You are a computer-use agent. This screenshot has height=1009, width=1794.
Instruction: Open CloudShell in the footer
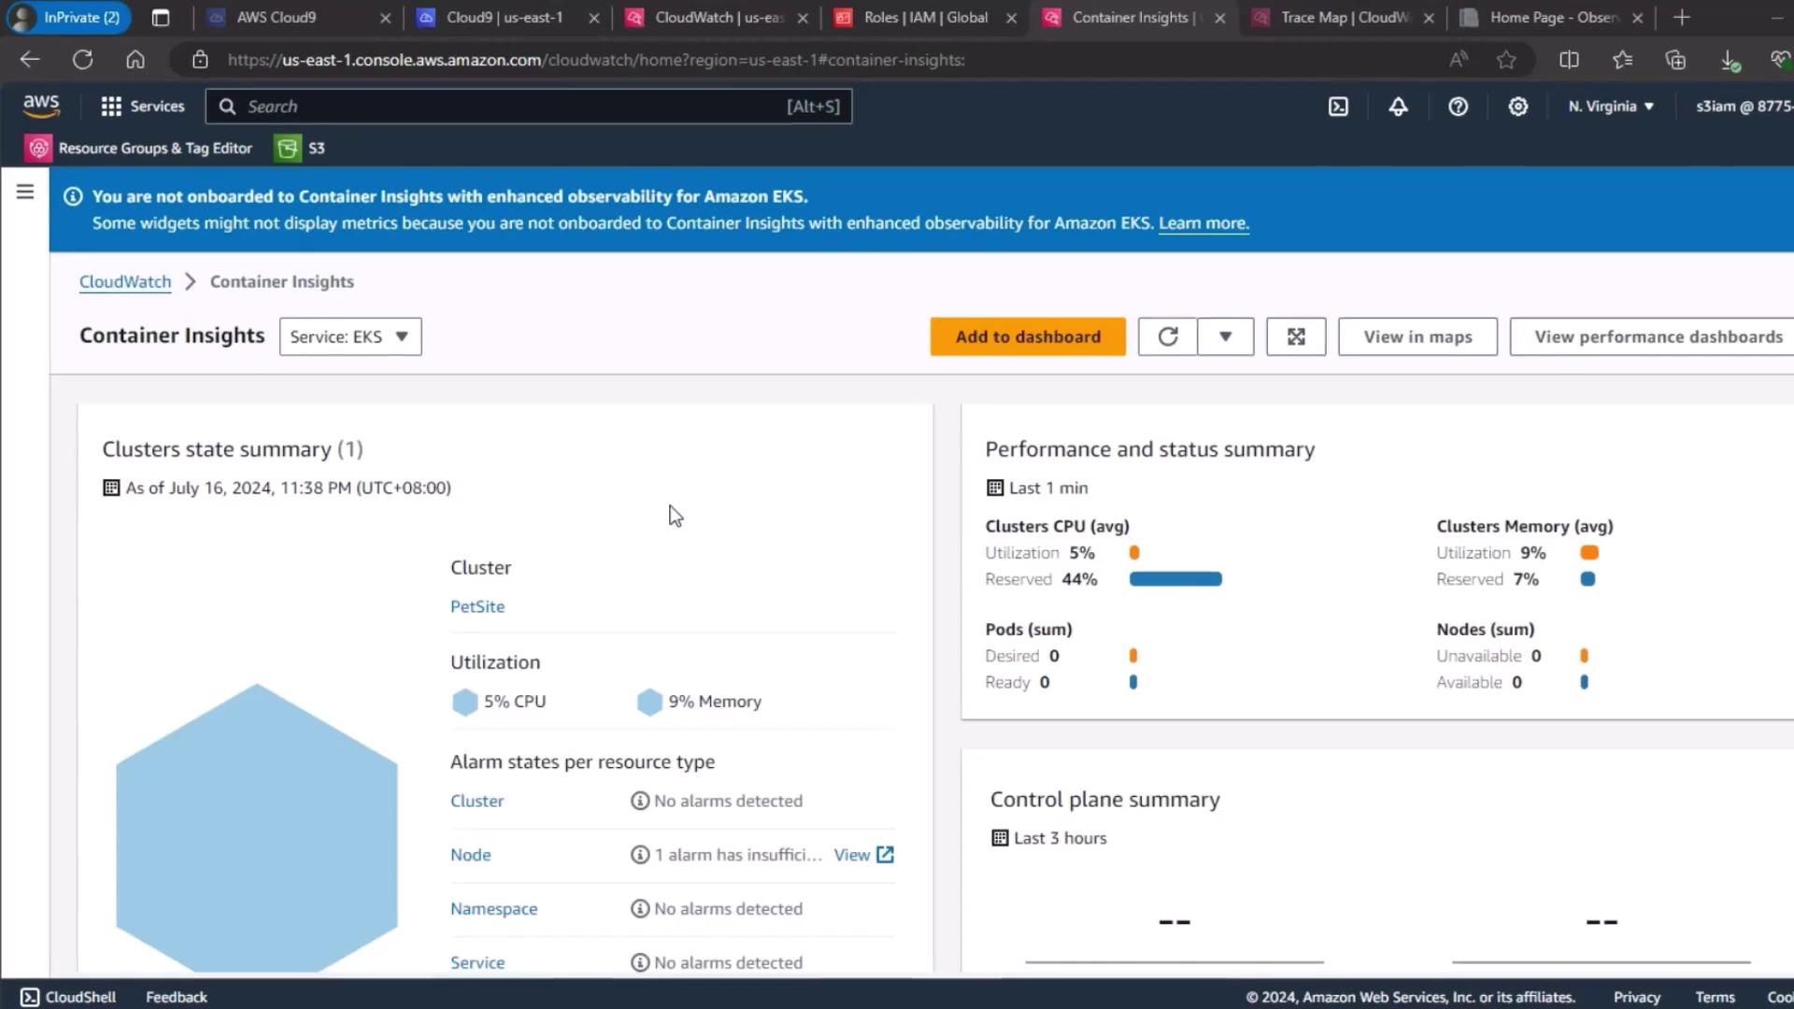[x=68, y=997]
